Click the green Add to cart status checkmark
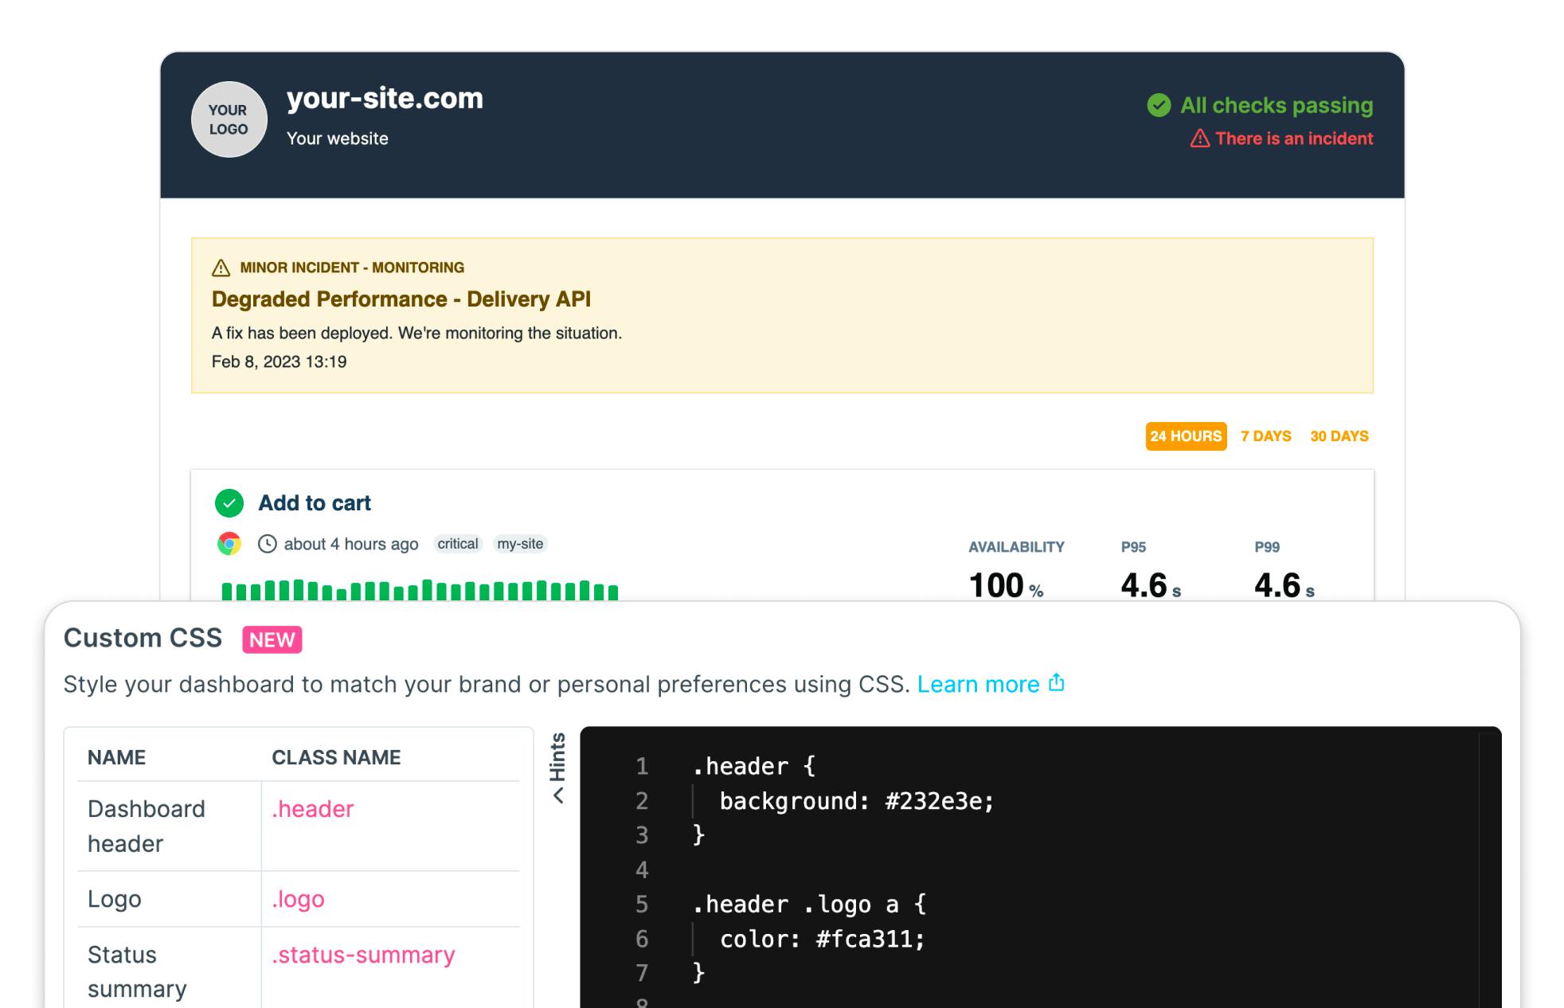 (x=229, y=503)
